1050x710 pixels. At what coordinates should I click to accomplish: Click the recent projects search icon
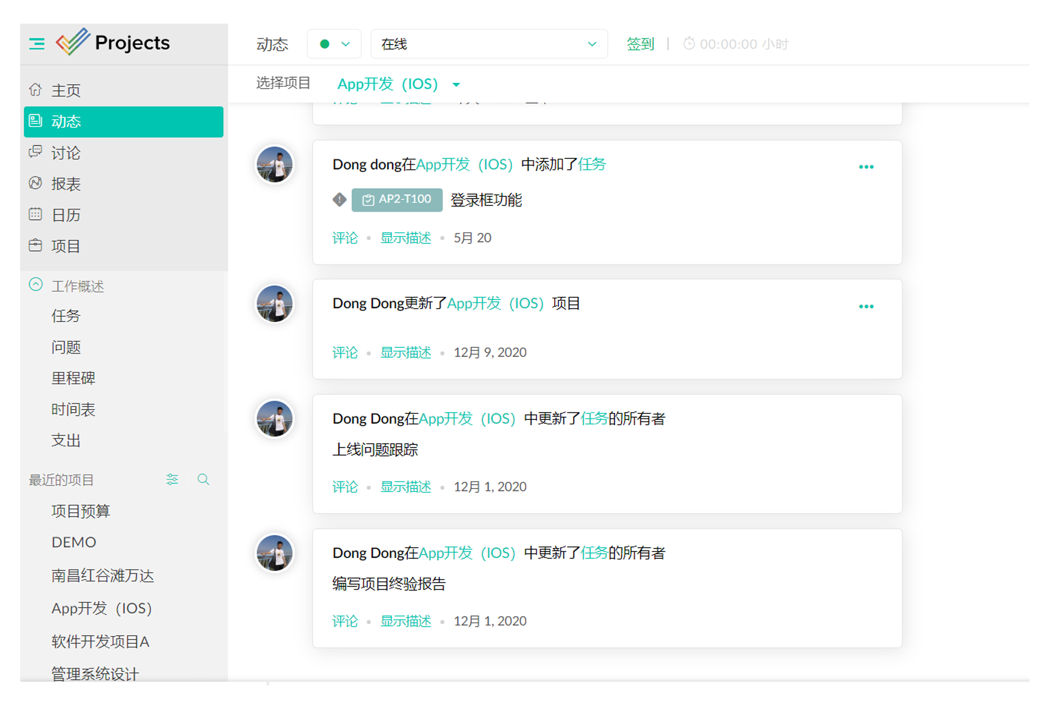click(x=203, y=479)
